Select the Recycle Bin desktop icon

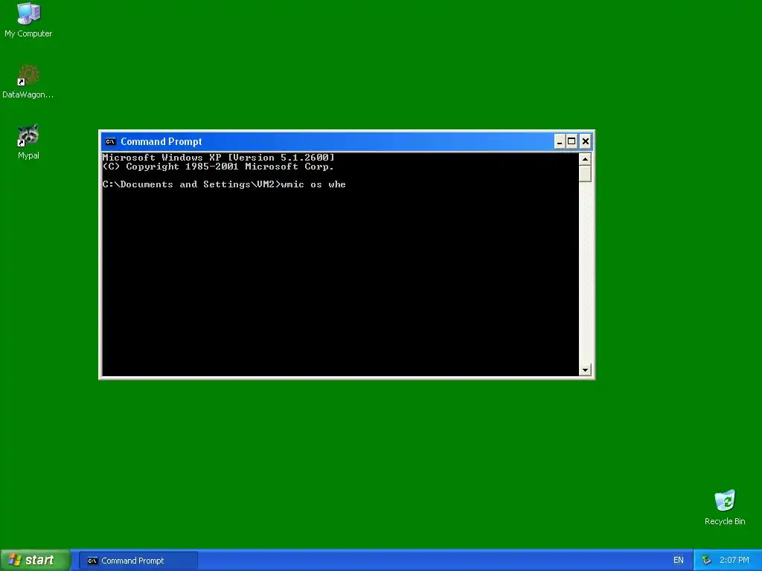[x=725, y=507]
